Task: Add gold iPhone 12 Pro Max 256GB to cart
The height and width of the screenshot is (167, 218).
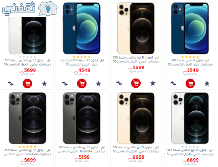Action: [x=136, y=83]
